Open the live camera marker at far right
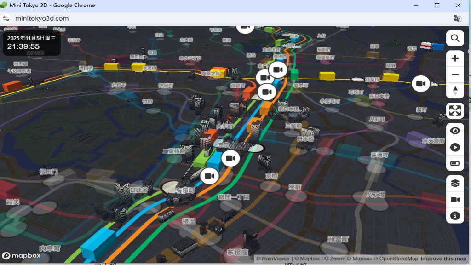 click(x=420, y=83)
